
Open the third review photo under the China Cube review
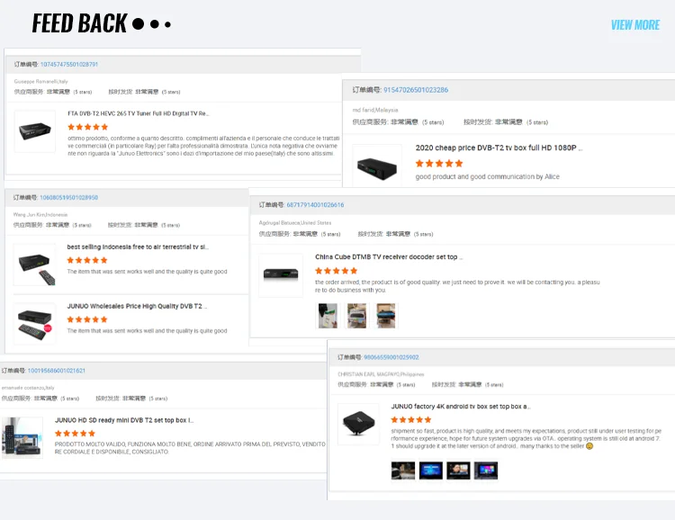pyautogui.click(x=386, y=316)
